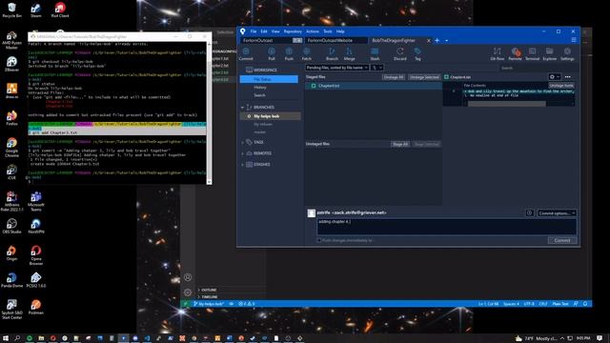Click the Stash toolbar icon
Viewport: 610px width, 343px height.
375,53
